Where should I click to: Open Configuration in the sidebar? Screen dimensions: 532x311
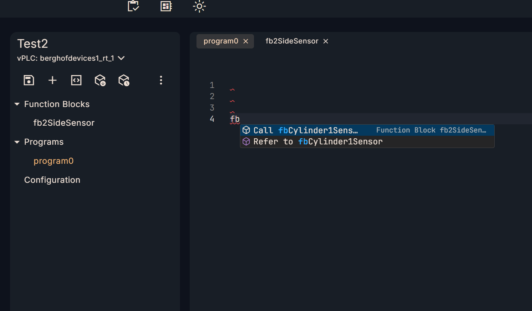[x=52, y=180]
